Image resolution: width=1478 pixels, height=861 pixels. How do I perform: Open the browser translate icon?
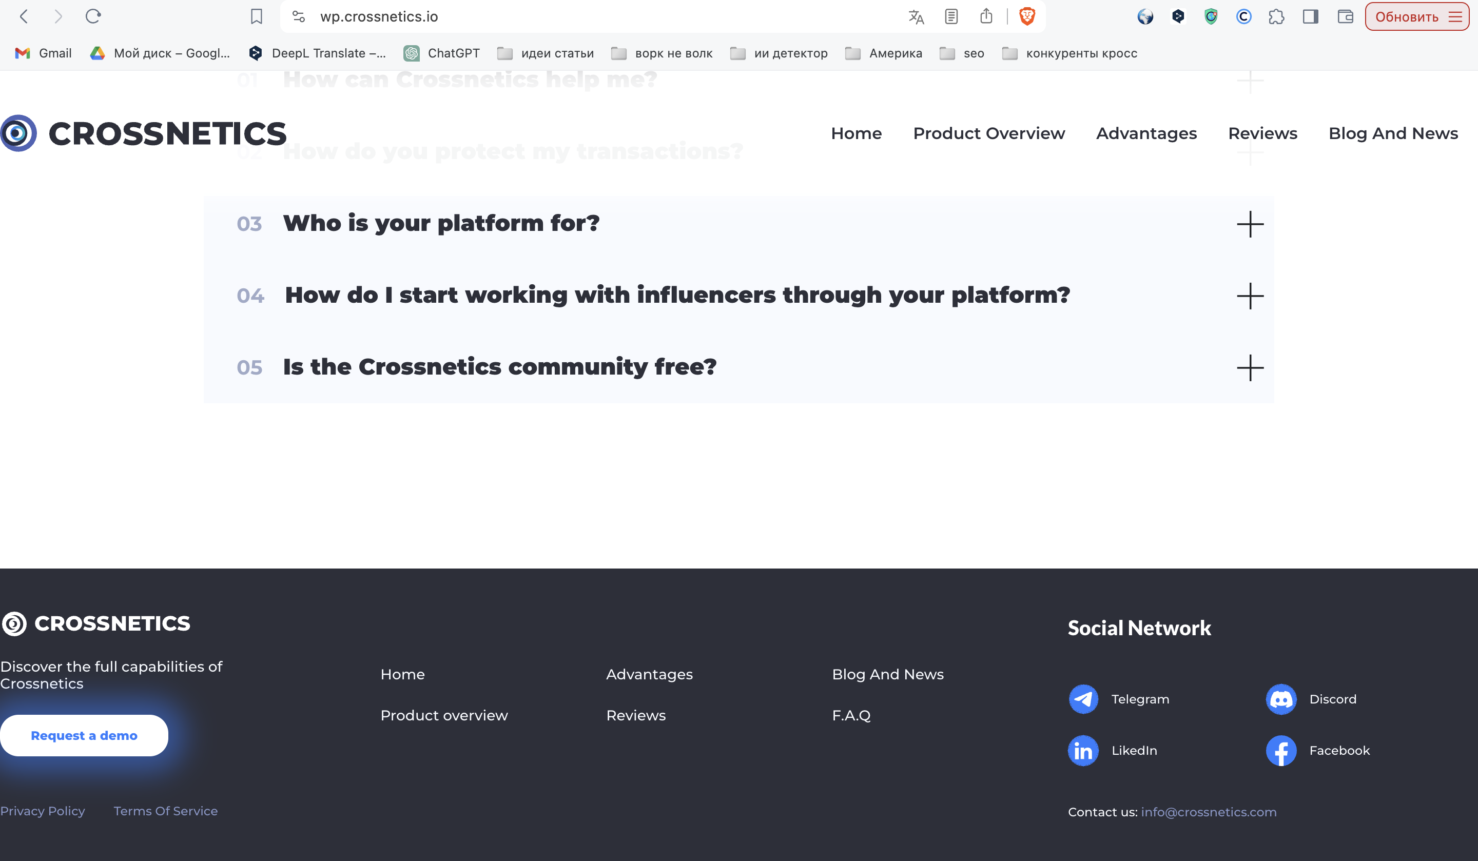click(x=916, y=16)
